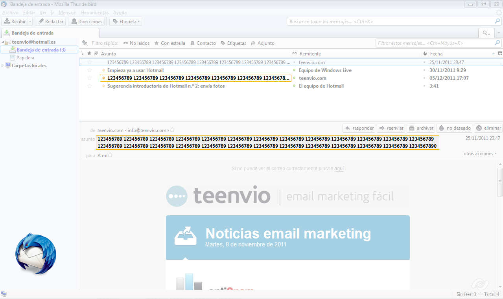Star the sender info@teenvio.com contact
The width and height of the screenshot is (503, 299).
click(x=172, y=130)
